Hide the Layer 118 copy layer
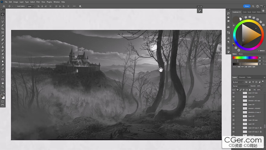Screen dimensions: 266x150 tap(233, 120)
